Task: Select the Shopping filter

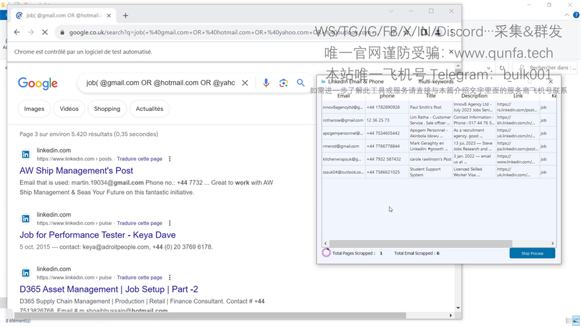Action: [x=107, y=109]
